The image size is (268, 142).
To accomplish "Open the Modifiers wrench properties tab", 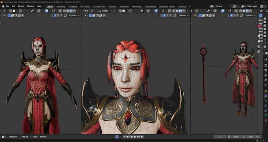I will (266, 96).
